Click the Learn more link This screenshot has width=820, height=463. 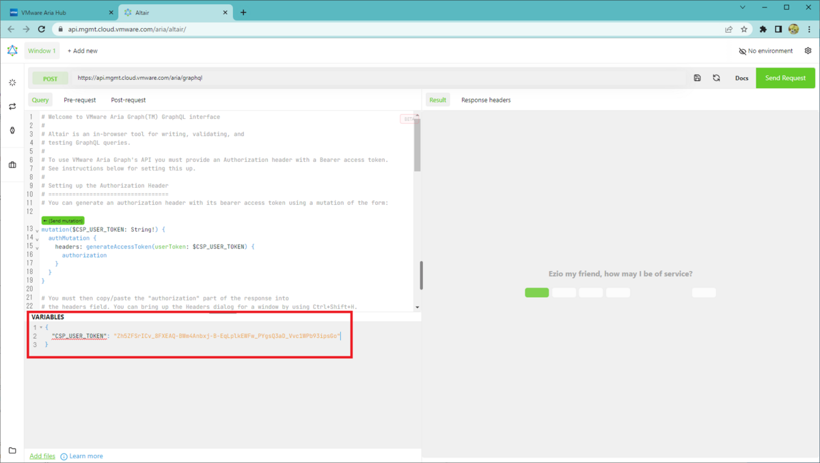pos(86,456)
